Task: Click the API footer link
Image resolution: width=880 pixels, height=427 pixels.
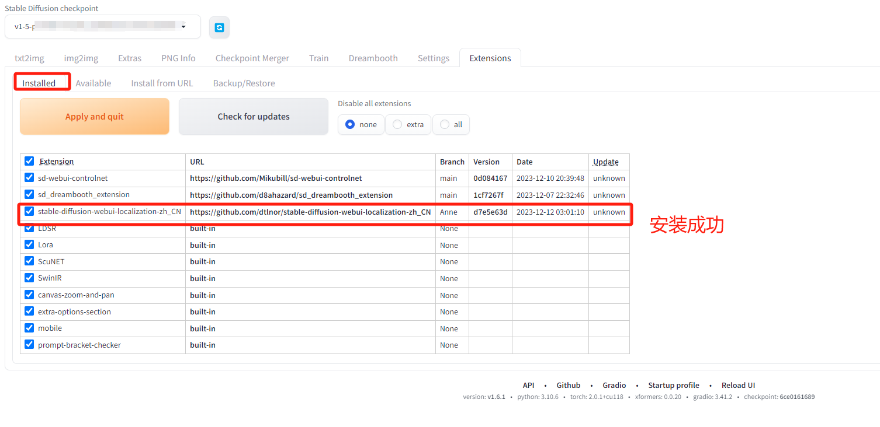Action: click(x=528, y=385)
